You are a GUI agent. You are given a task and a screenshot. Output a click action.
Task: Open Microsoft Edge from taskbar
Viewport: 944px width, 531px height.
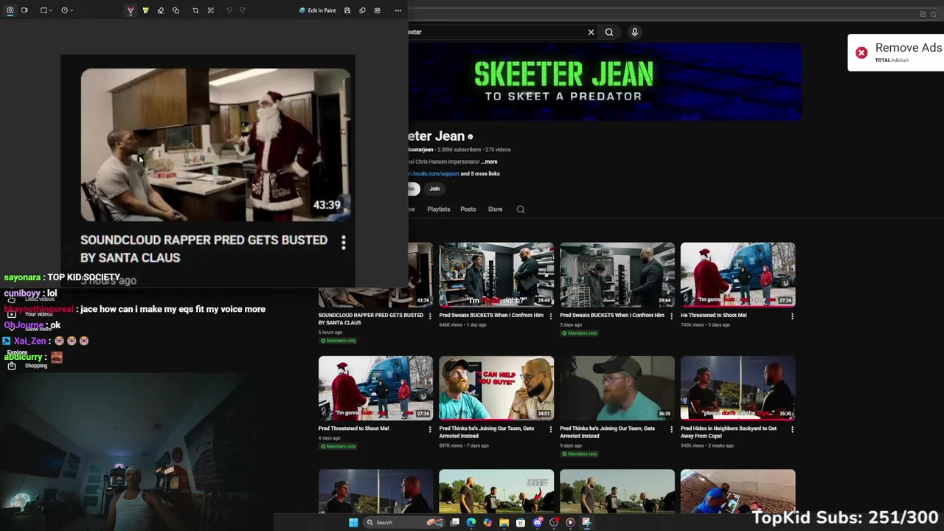coord(471,522)
